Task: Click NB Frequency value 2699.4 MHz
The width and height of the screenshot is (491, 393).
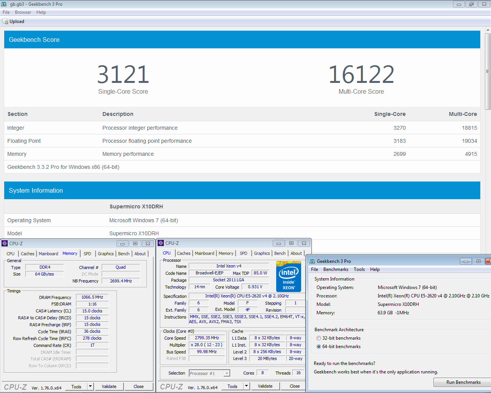Action: click(120, 281)
